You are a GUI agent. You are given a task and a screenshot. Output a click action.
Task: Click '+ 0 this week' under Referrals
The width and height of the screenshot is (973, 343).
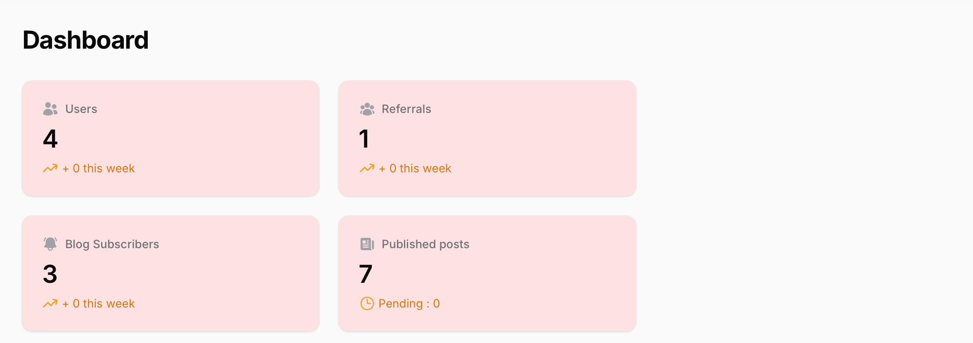click(415, 168)
